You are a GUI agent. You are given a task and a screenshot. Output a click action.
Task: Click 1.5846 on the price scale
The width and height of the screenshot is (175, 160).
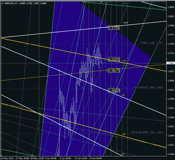[171, 7]
